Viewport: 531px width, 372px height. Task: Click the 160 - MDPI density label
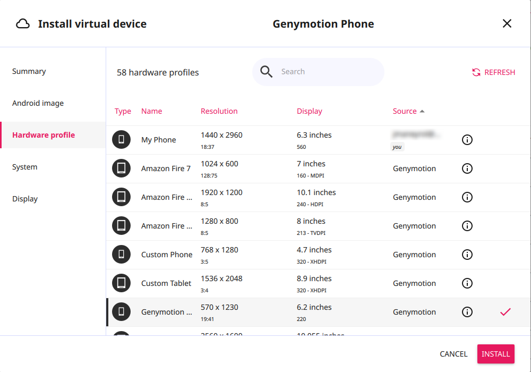click(310, 175)
